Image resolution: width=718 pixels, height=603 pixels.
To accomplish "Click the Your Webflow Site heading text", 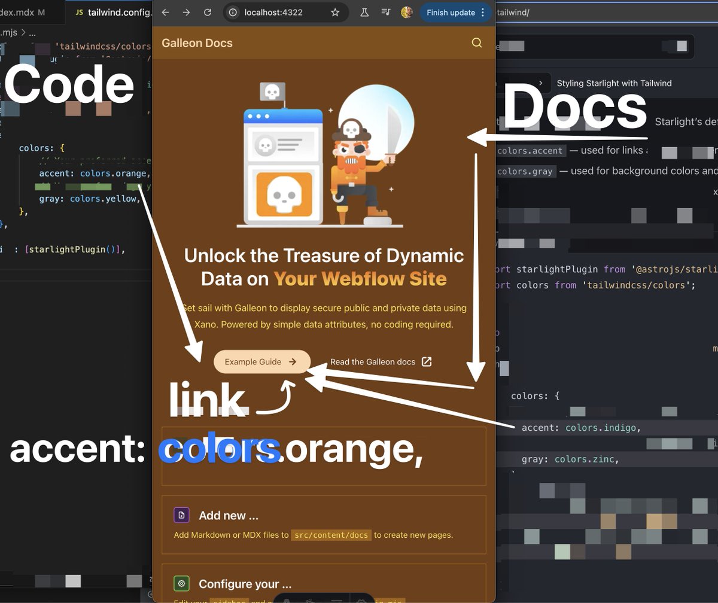I will tap(360, 279).
